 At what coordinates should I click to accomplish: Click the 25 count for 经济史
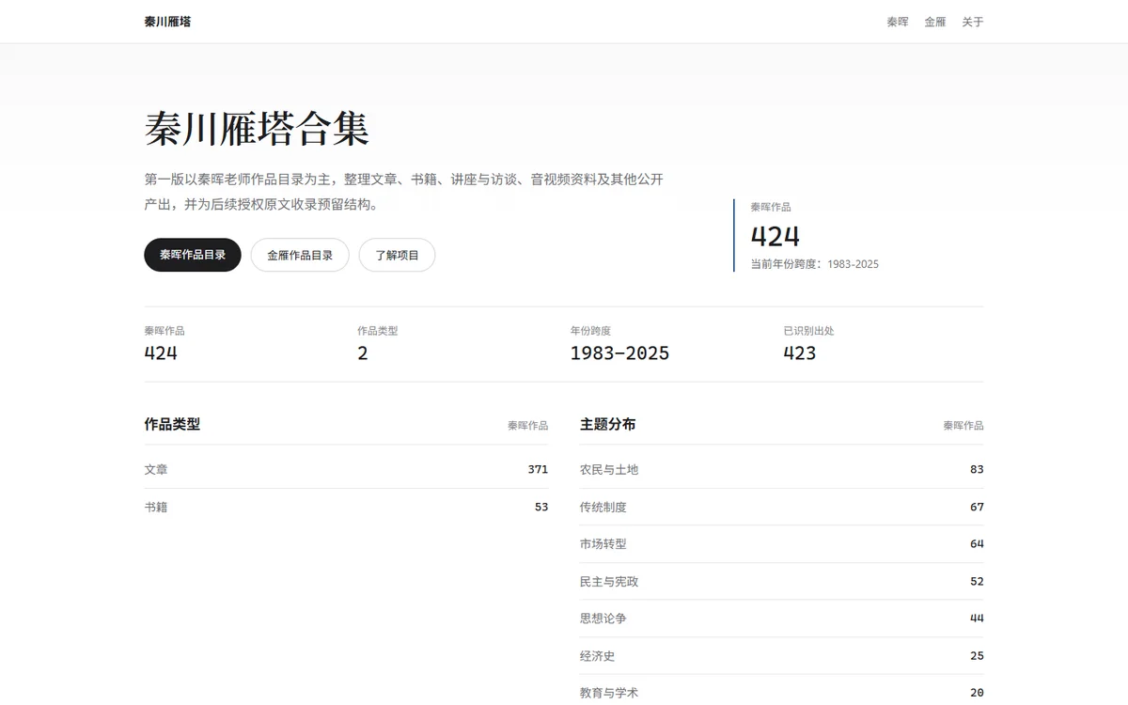tap(977, 655)
